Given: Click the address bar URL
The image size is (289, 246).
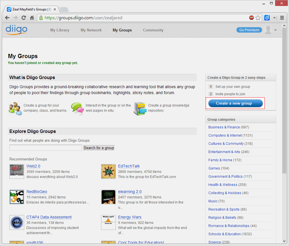Looking at the screenshot, I should (83, 18).
